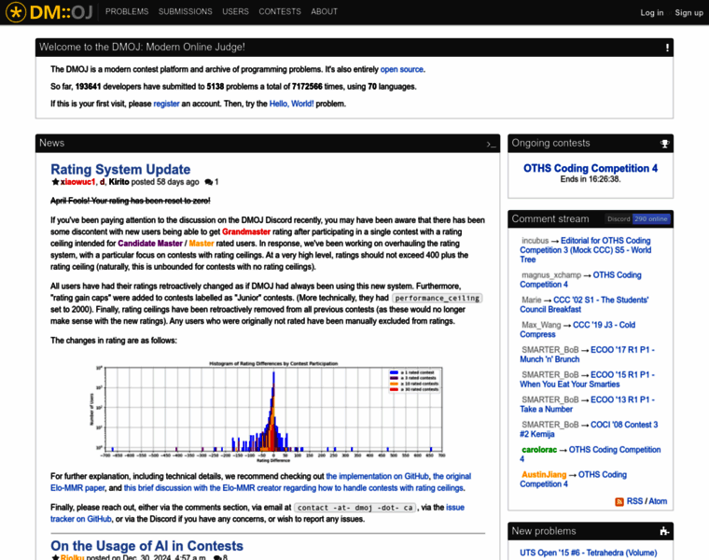Open ECOO '15 R1 P1 When You Eat Your Smarties
Viewport: 709px width, 560px height.
(x=588, y=379)
